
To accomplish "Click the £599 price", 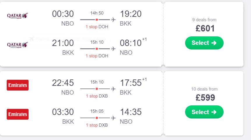I will [205, 98].
